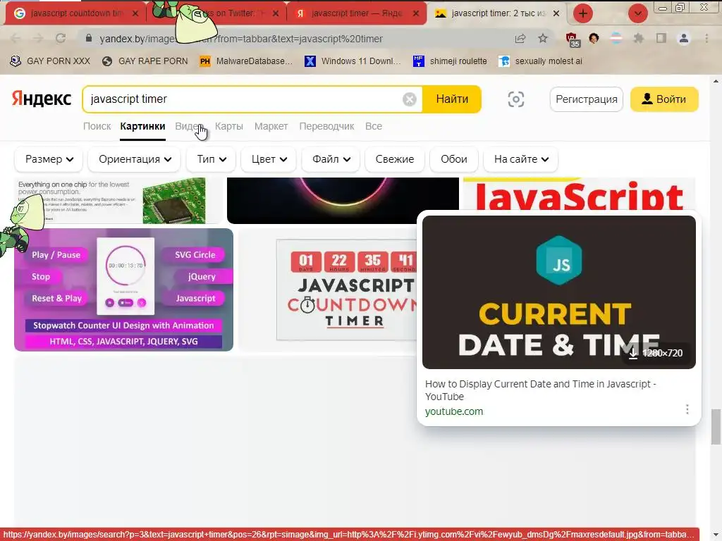Bookmark this page with the star icon
Image resolution: width=722 pixels, height=541 pixels.
543,39
